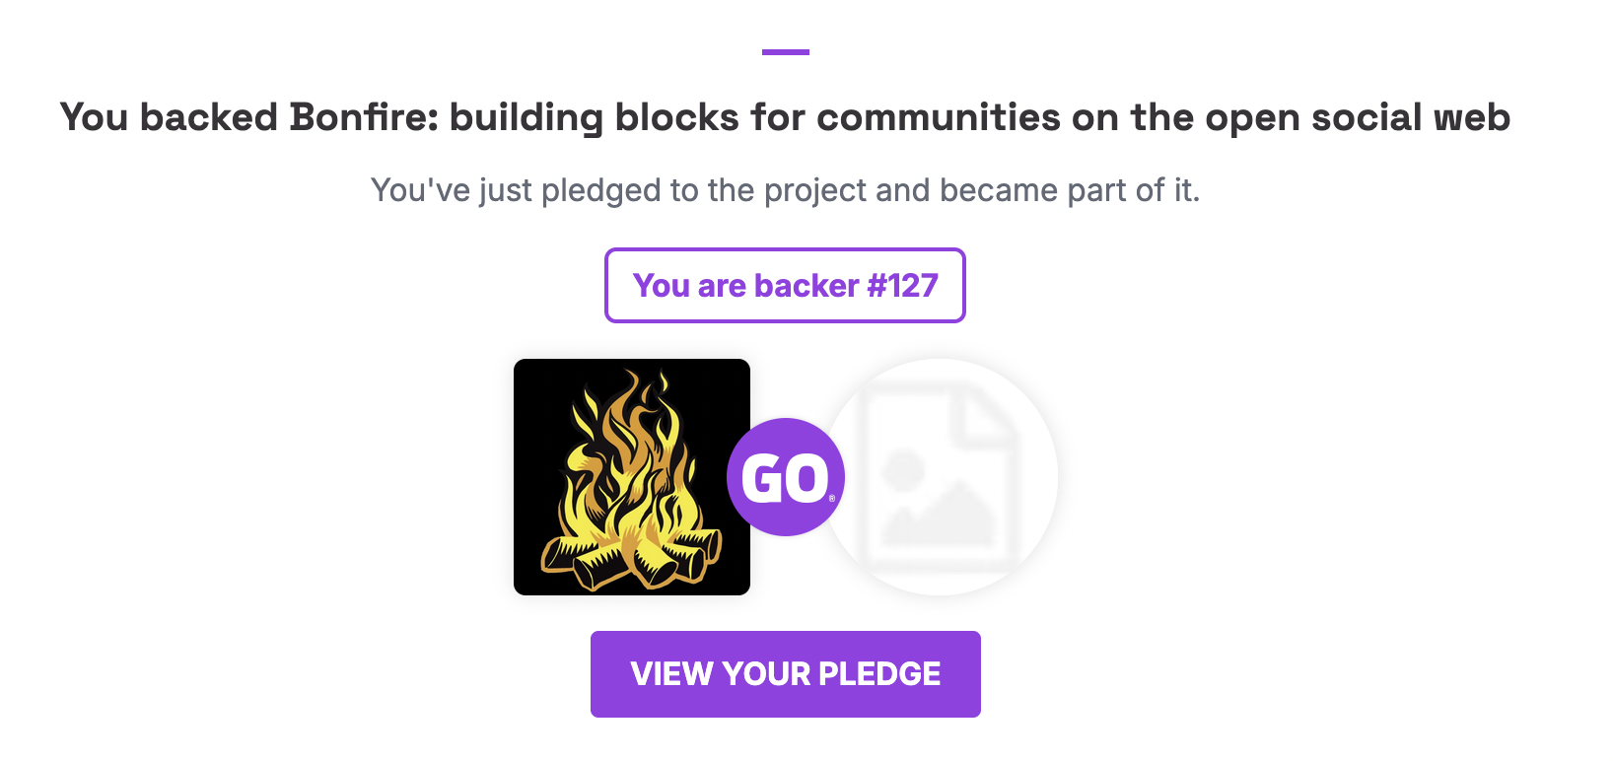Viewport: 1613px width, 761px height.
Task: Click the letter O in the GO logo
Action: (806, 480)
